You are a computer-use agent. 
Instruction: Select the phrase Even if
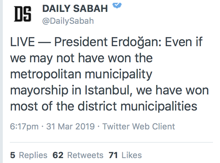184,42
